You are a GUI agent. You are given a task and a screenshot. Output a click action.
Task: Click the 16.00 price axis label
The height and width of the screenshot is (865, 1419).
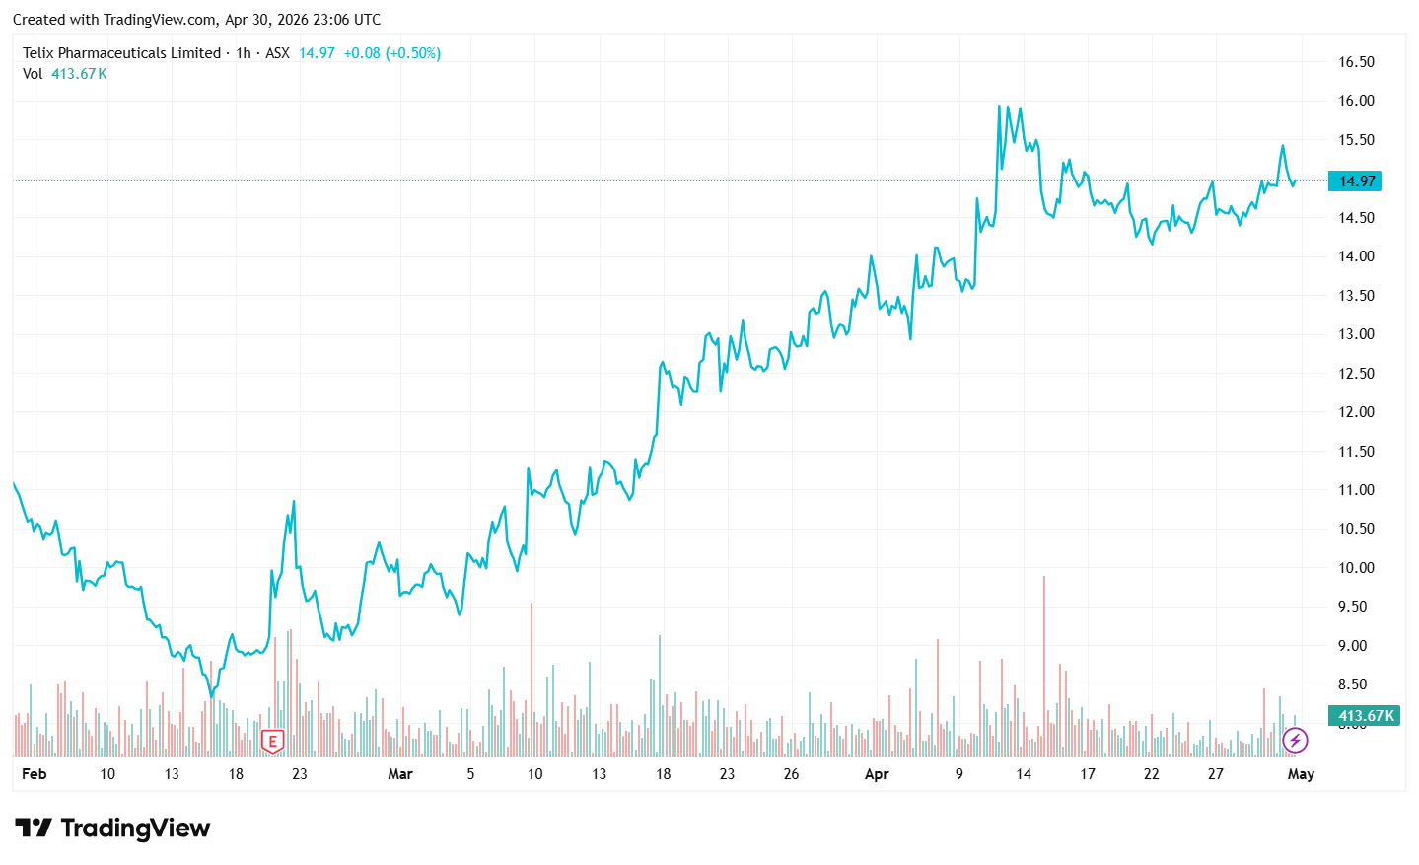[x=1356, y=101]
